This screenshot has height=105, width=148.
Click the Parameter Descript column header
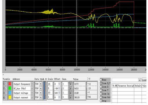(126, 86)
